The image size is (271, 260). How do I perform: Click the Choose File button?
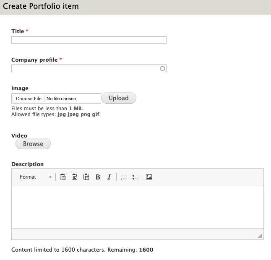click(x=29, y=99)
